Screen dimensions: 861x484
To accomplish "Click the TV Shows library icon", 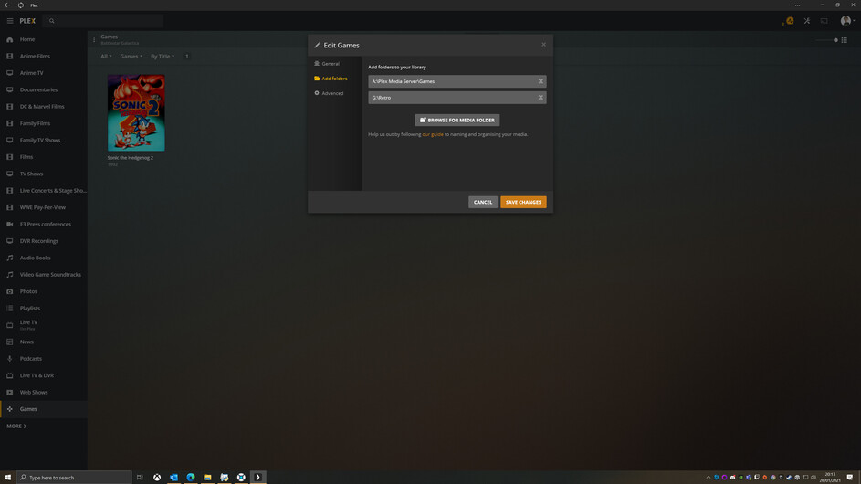I will point(10,174).
